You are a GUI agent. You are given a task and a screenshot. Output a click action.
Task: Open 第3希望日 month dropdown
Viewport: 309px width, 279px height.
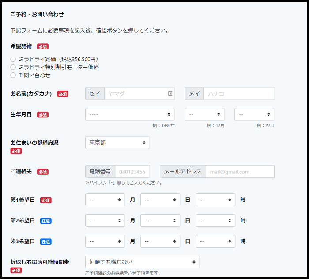tap(105, 241)
